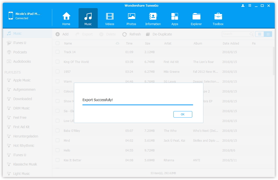The height and width of the screenshot is (180, 278).
Task: Sort songs by Date Added column
Action: (231, 43)
